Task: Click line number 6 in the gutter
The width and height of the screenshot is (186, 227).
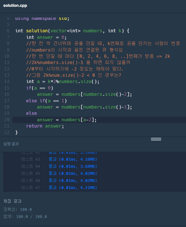Action: point(8,31)
